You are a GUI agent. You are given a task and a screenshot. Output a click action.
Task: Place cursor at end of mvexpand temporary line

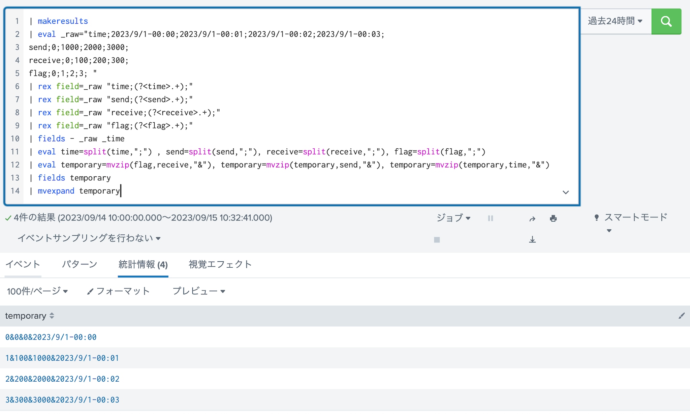click(x=120, y=191)
